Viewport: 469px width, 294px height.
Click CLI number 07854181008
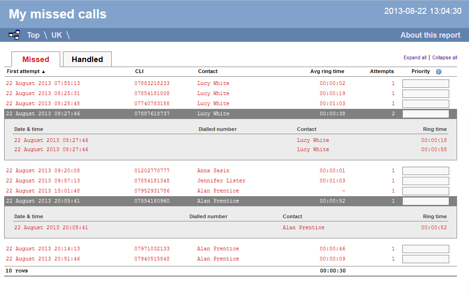tap(152, 93)
